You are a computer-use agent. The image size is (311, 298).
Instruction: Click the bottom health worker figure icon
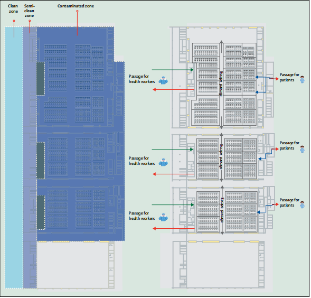(x=164, y=217)
